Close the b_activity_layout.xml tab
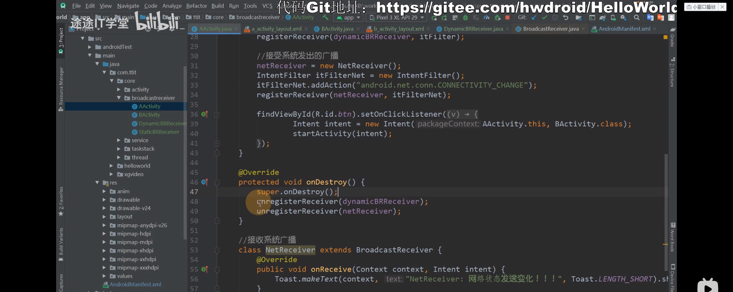The image size is (733, 292). (429, 29)
